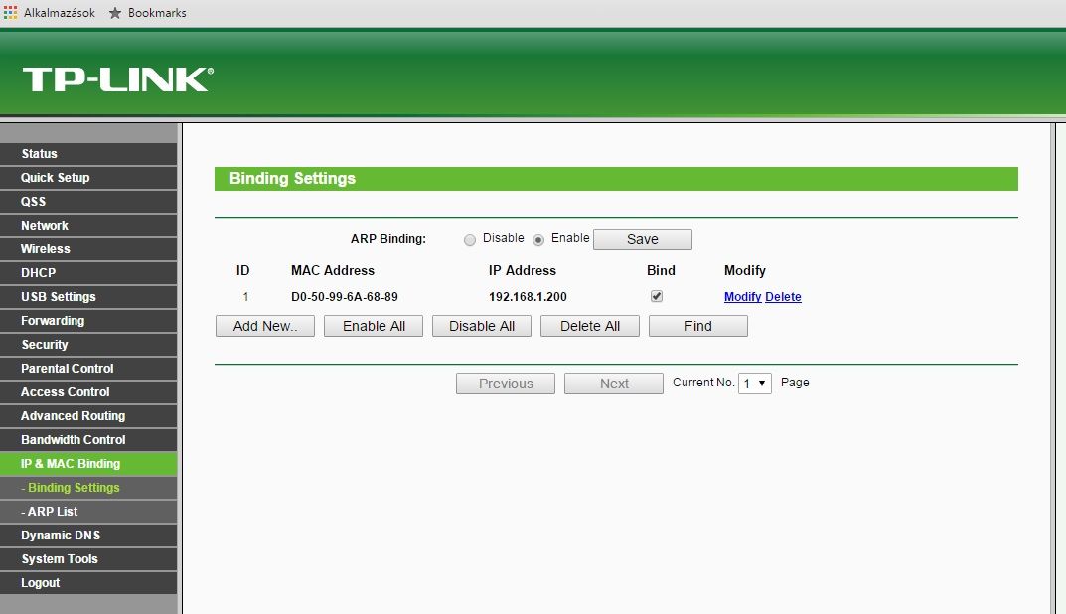Viewport: 1066px width, 614px height.
Task: Go to Quick Setup in sidebar
Action: pyautogui.click(x=88, y=178)
